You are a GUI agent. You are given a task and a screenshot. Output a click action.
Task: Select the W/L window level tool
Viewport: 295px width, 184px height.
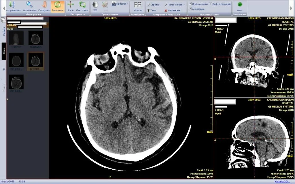[x=95, y=6]
